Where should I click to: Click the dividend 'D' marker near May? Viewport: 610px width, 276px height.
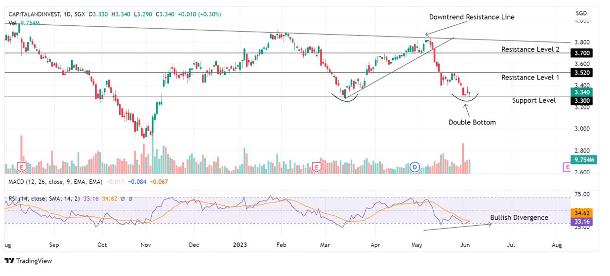coord(415,167)
